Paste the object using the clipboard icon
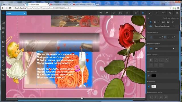Screen dimensions: 182x102 click(120, 13)
